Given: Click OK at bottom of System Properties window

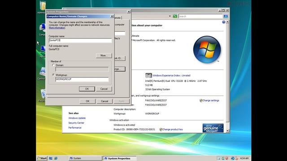Looking at the screenshot, I should coord(88,101).
